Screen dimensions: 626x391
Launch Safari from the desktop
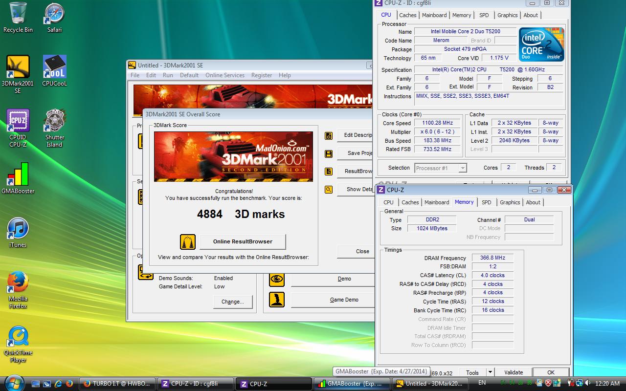point(54,18)
